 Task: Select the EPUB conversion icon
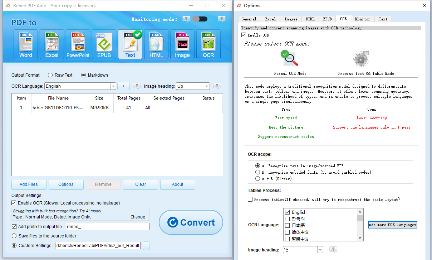pos(104,44)
